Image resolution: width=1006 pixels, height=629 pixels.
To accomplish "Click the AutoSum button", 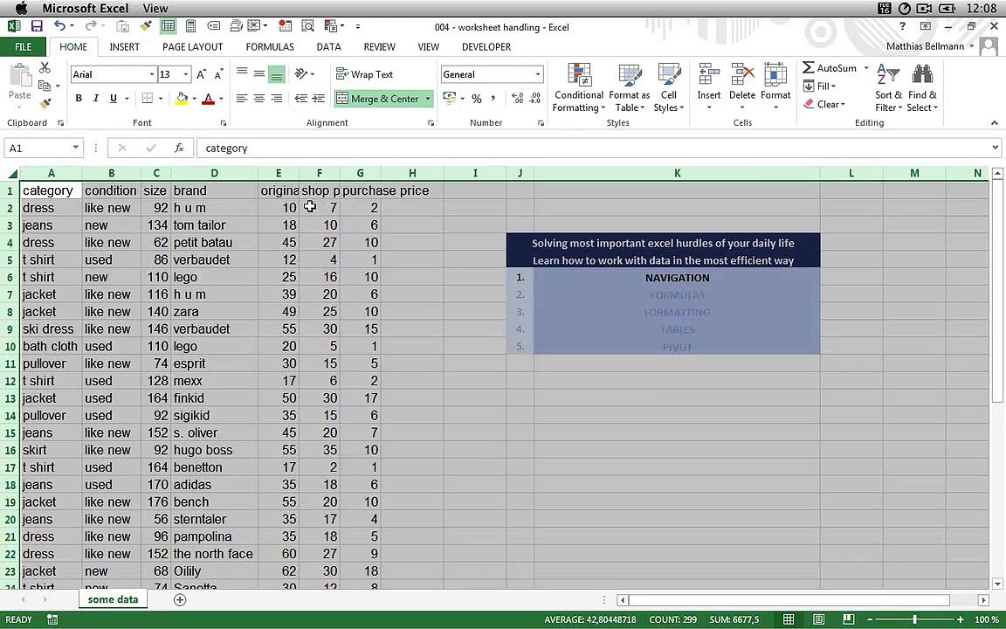I will [x=830, y=67].
